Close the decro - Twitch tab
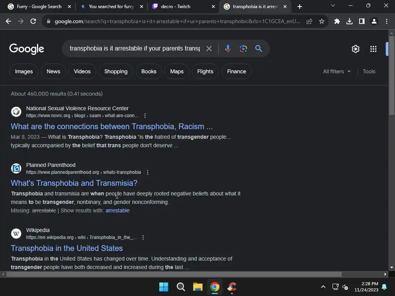 [x=213, y=7]
